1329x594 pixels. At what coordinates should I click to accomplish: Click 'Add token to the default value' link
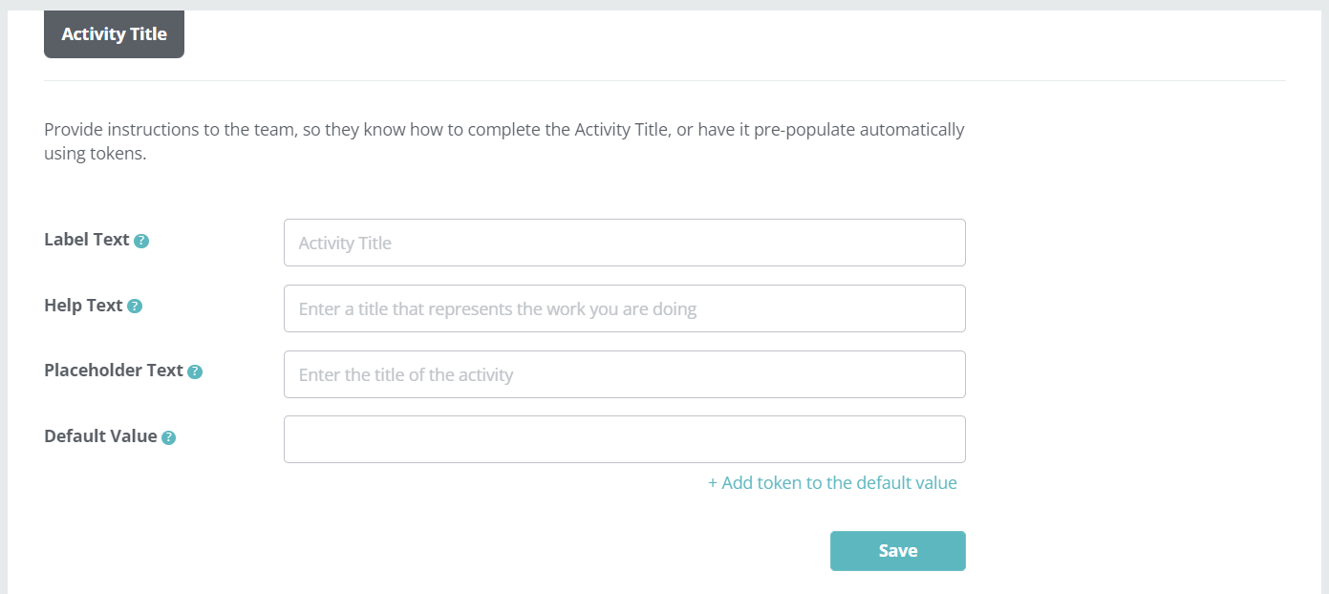point(832,482)
